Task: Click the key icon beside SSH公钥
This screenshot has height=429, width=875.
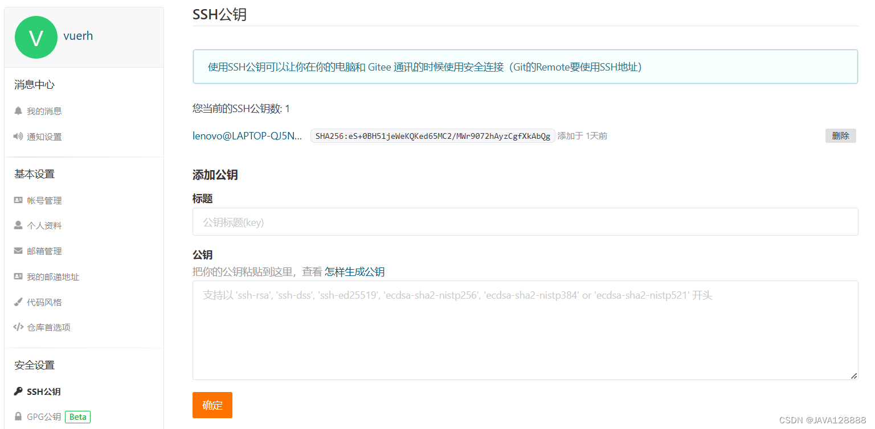Action: (x=18, y=391)
